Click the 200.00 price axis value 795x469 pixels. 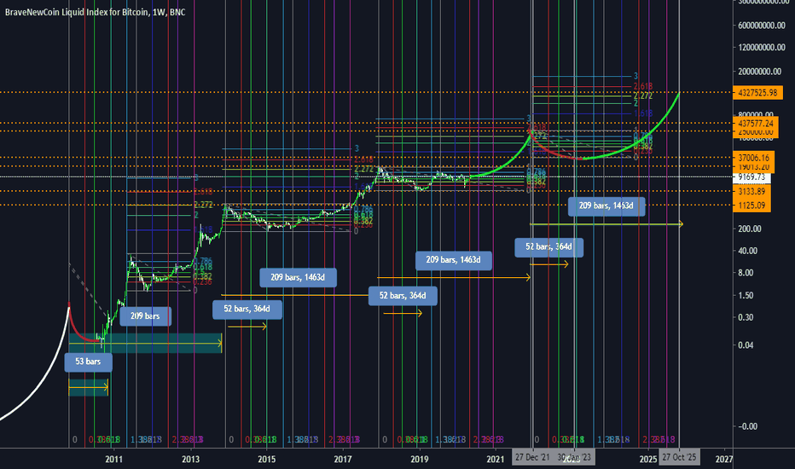click(x=750, y=229)
